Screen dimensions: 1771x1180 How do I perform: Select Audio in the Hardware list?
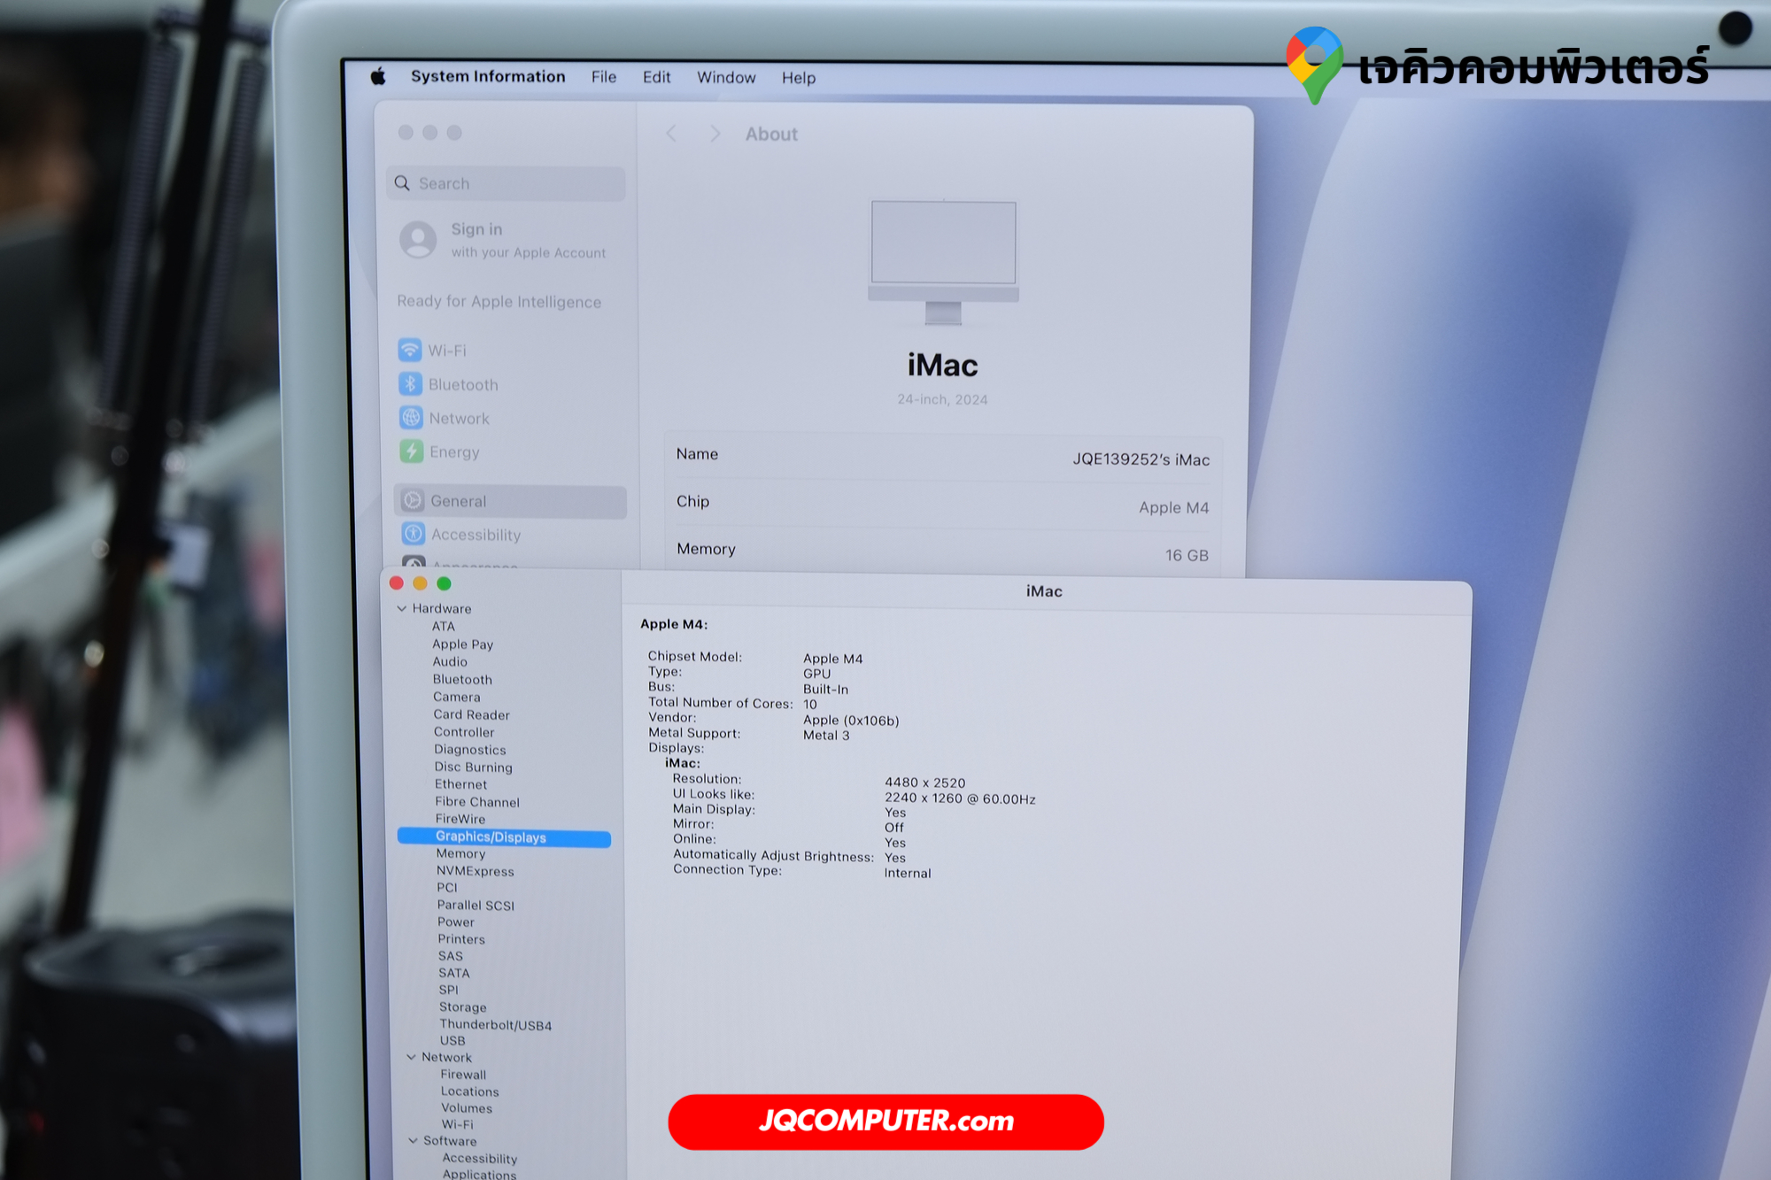pos(450,661)
